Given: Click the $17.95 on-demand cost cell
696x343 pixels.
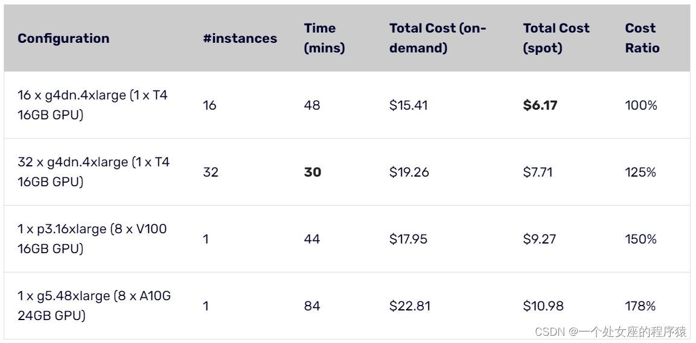Looking at the screenshot, I should pyautogui.click(x=409, y=239).
